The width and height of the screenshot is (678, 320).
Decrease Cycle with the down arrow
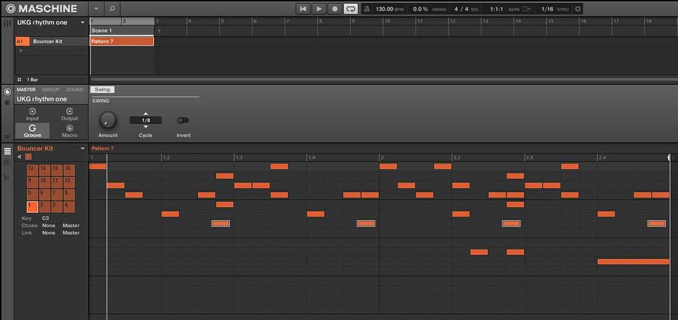[x=145, y=127]
